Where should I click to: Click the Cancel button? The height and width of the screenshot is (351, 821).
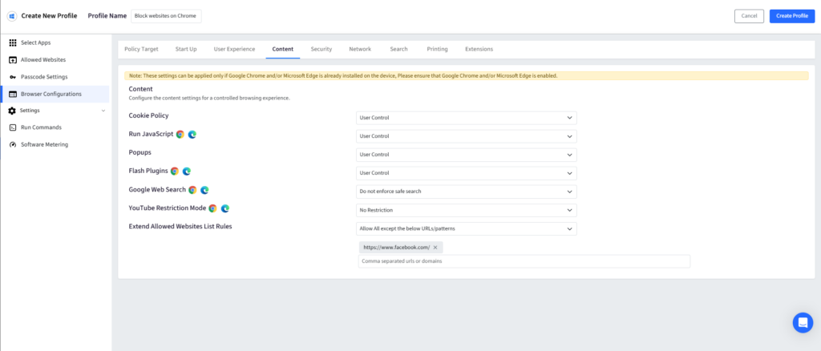pyautogui.click(x=750, y=16)
